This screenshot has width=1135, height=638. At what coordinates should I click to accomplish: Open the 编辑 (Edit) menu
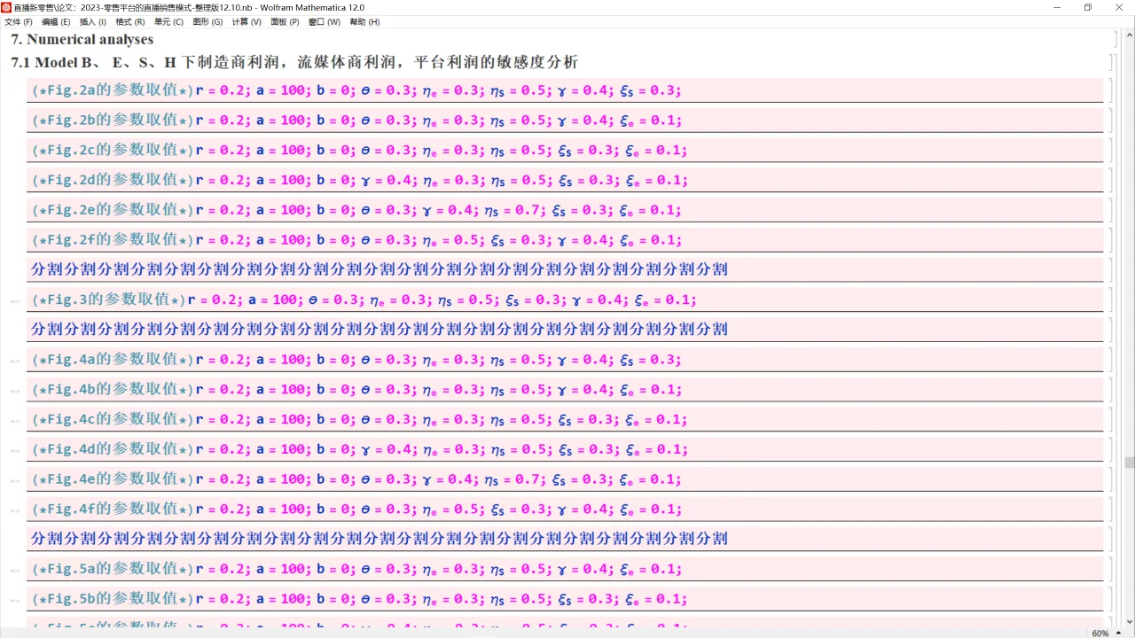click(55, 22)
